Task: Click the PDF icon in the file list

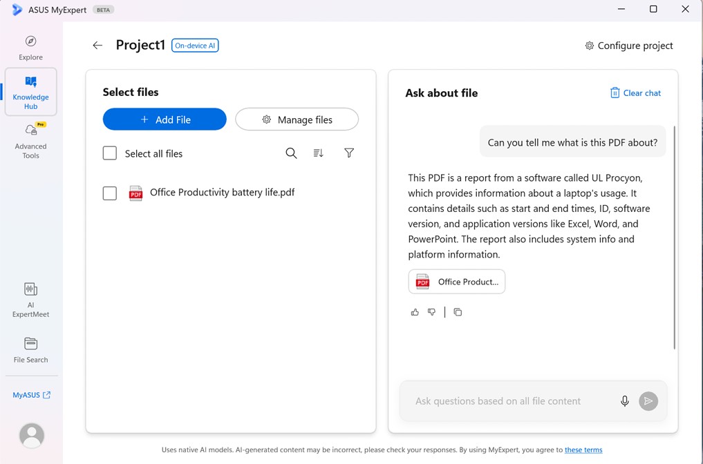Action: tap(135, 193)
